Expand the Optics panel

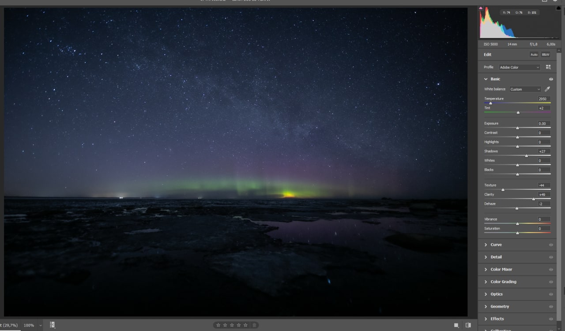click(486, 294)
